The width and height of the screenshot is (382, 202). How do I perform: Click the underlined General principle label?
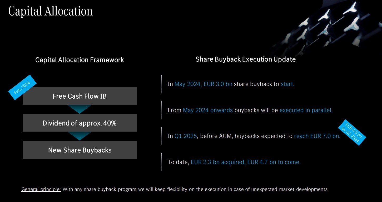point(41,189)
